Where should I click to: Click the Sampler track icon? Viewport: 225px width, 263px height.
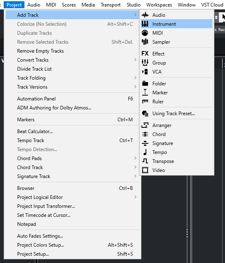(x=145, y=42)
